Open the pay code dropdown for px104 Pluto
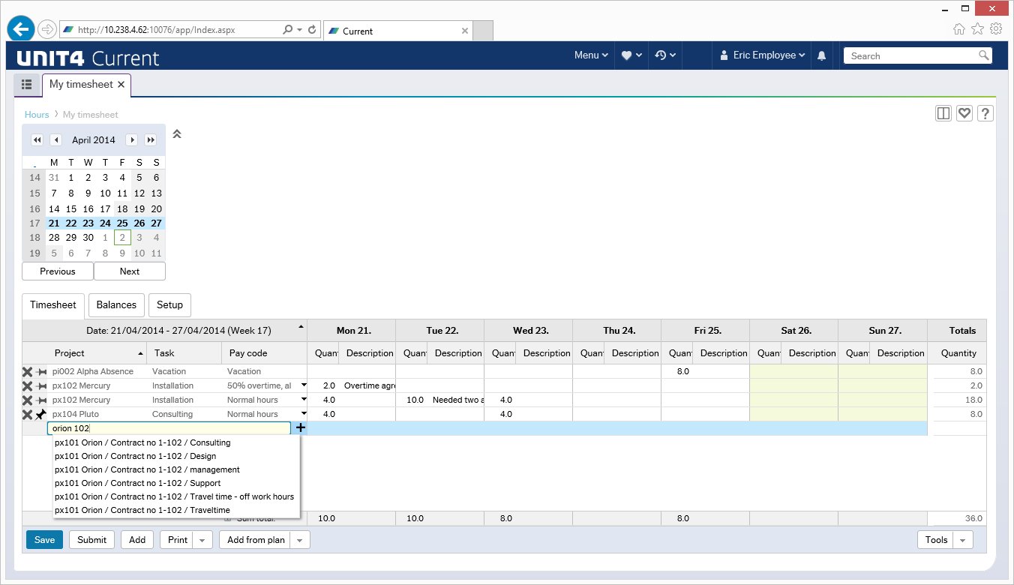Screen dimensions: 1014x585 (x=303, y=413)
